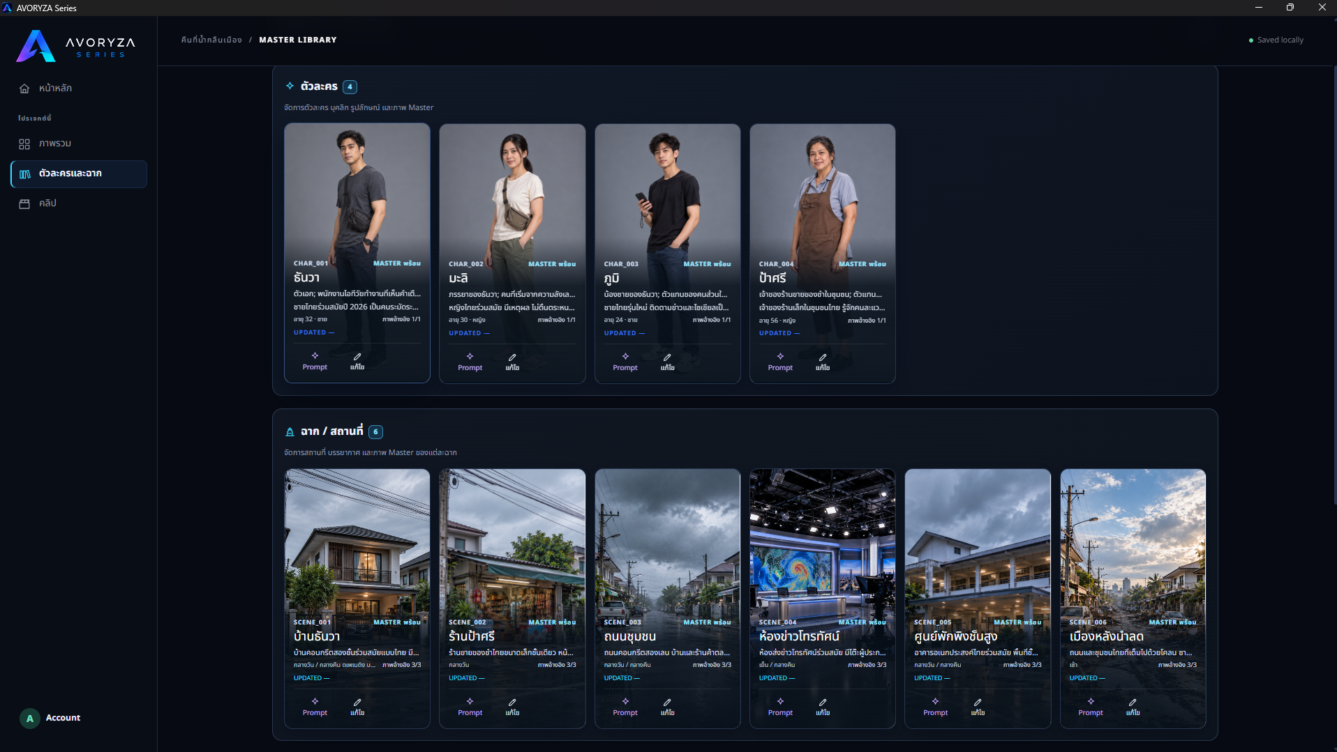This screenshot has width=1337, height=752.
Task: Click the Saved locally status indicator
Action: (1276, 40)
